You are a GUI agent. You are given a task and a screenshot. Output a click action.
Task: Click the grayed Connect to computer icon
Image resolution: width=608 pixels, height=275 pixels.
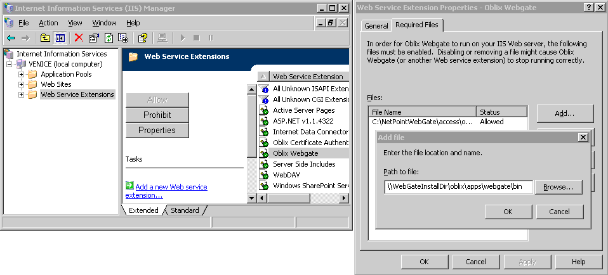click(163, 38)
